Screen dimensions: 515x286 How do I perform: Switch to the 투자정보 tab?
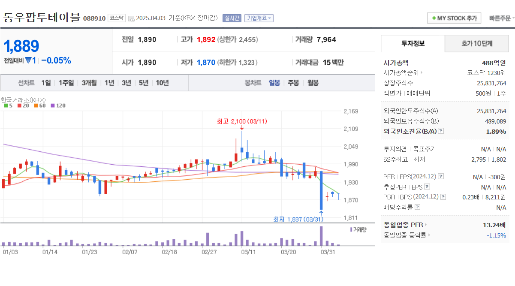point(413,43)
